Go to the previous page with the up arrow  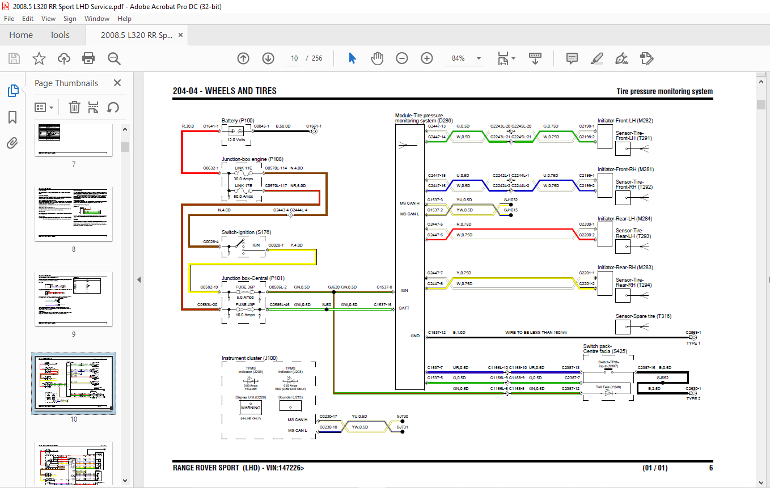click(x=243, y=58)
